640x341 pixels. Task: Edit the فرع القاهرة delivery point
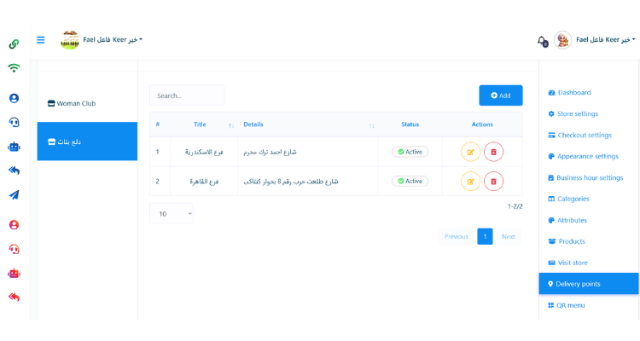[470, 181]
